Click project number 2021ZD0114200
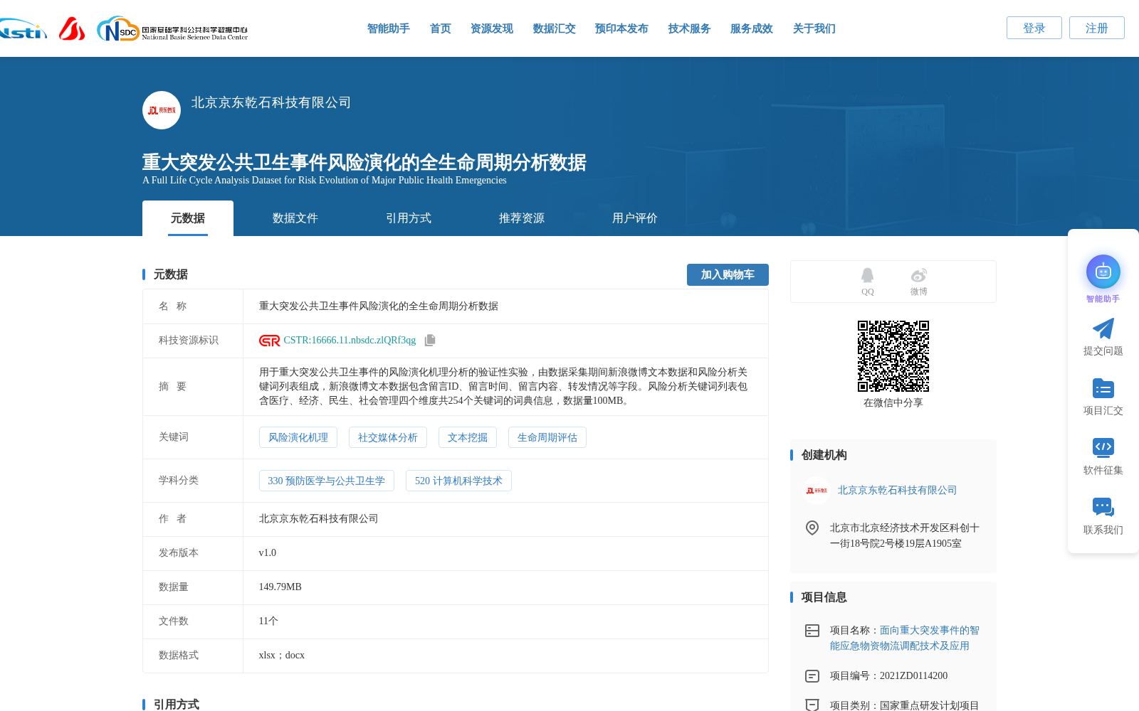Viewport: 1139px width, 711px height. coord(913,676)
